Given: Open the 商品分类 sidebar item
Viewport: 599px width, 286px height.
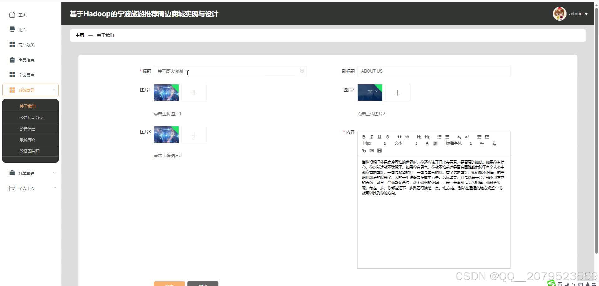Looking at the screenshot, I should [x=26, y=45].
